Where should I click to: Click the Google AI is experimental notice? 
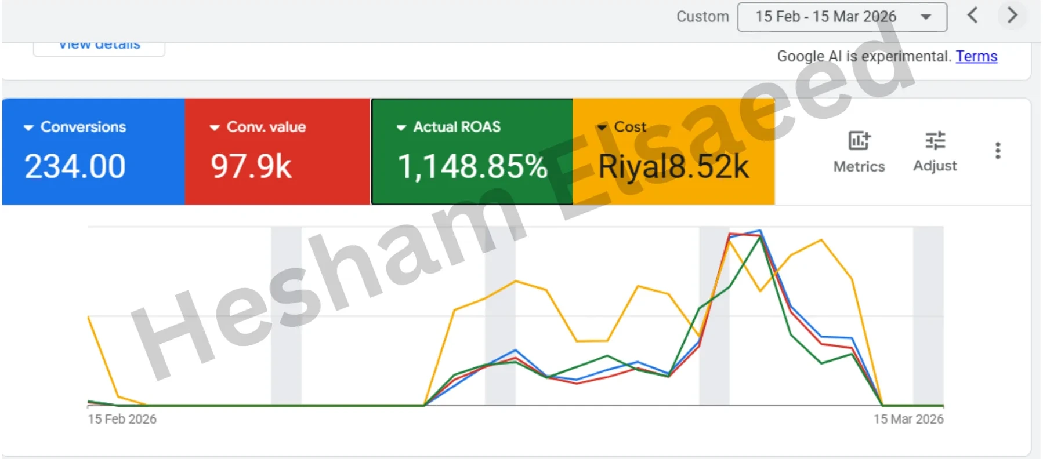click(864, 56)
